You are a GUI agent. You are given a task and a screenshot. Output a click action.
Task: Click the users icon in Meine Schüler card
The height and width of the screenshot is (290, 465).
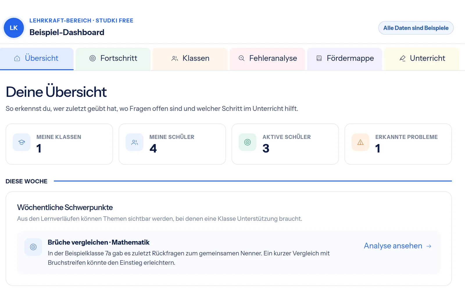pos(135,142)
